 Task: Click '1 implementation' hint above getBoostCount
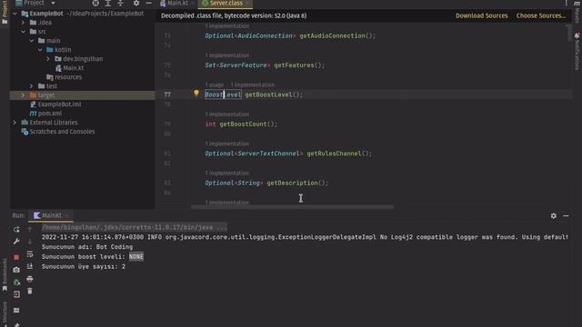click(x=227, y=114)
